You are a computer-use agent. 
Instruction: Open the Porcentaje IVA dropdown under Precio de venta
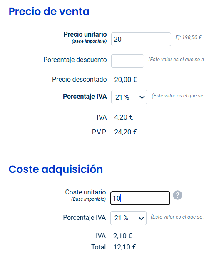point(129,97)
